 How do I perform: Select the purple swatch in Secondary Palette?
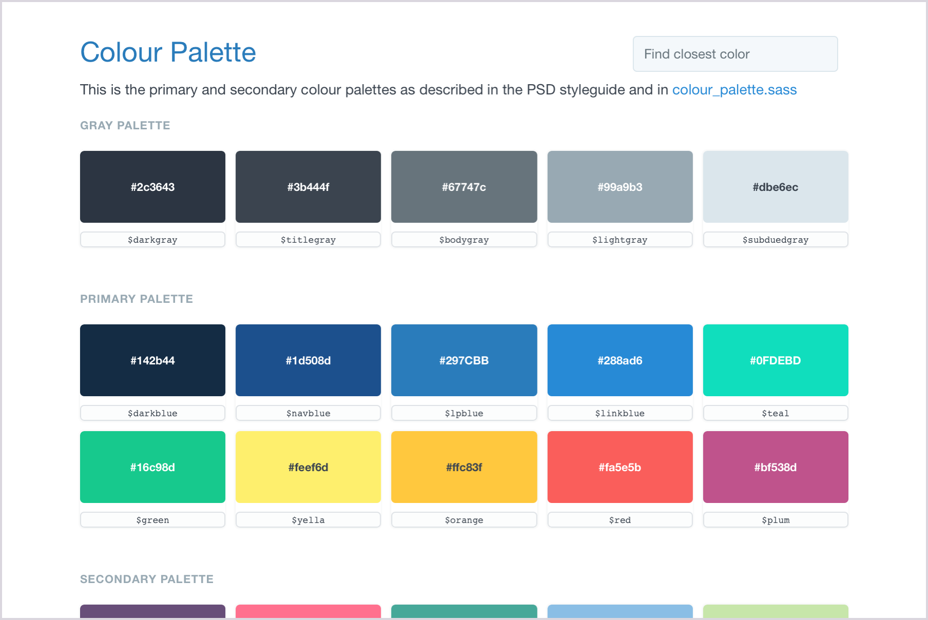[152, 611]
